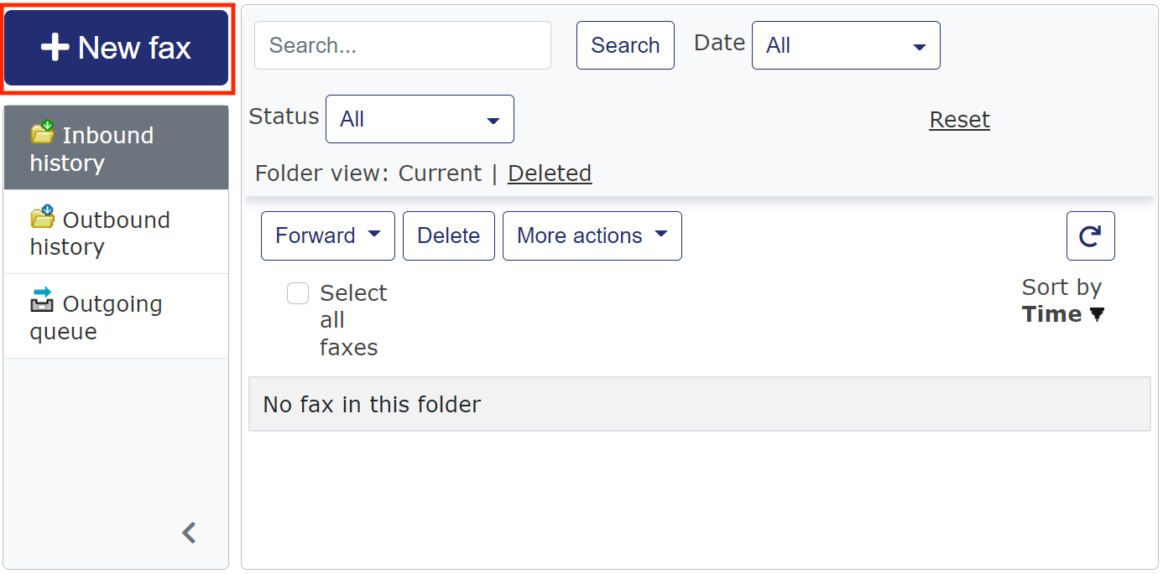Click the 'No fax in this folder' row

(x=699, y=405)
